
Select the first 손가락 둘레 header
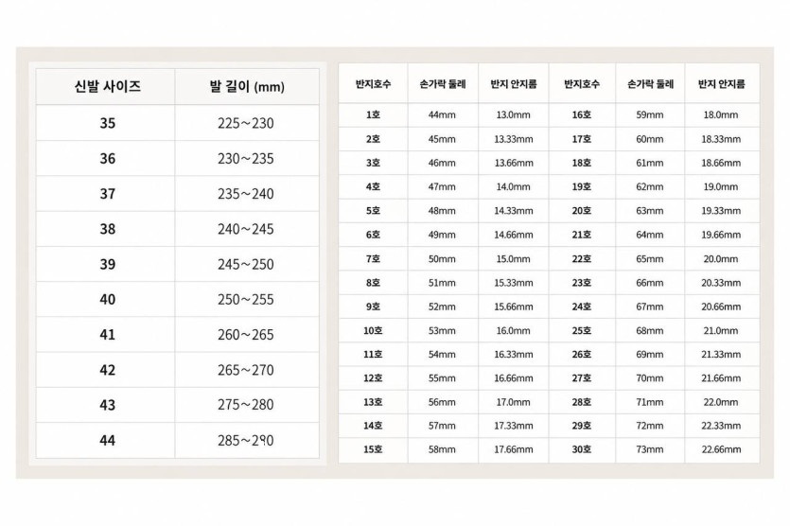click(443, 83)
